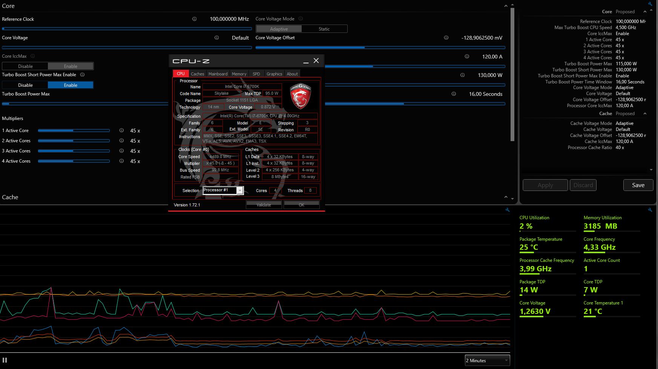Collapse the Cache Proposed summary list
This screenshot has width=658, height=369.
pyautogui.click(x=645, y=114)
